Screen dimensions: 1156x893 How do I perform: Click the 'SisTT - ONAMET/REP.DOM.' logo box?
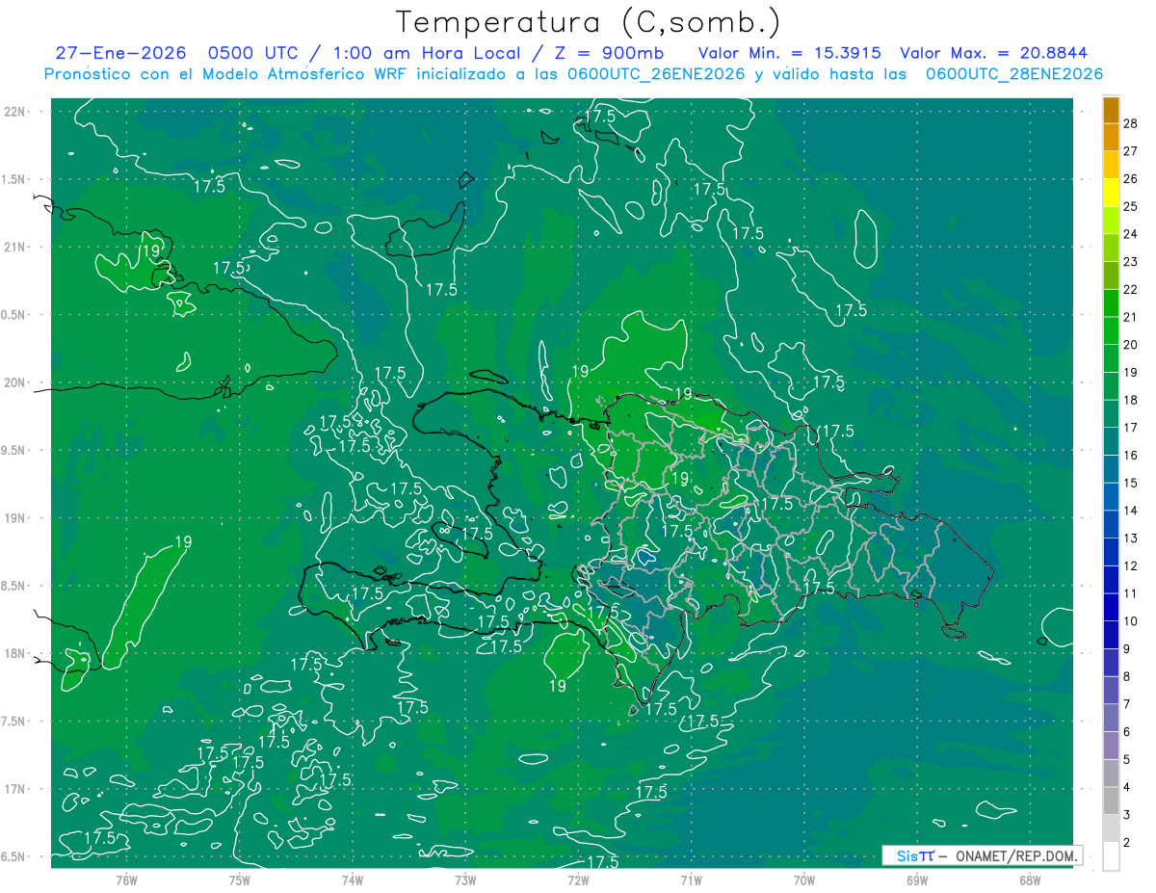click(x=982, y=855)
